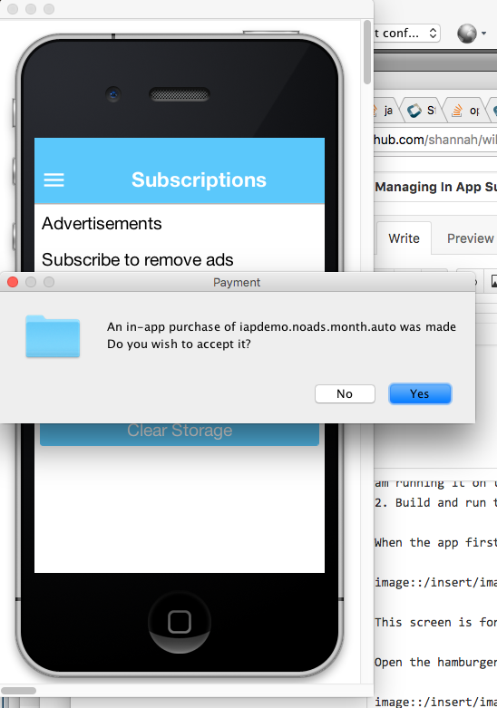Click the simulator vertical scrollbar
This screenshot has width=497, height=708.
[367, 52]
